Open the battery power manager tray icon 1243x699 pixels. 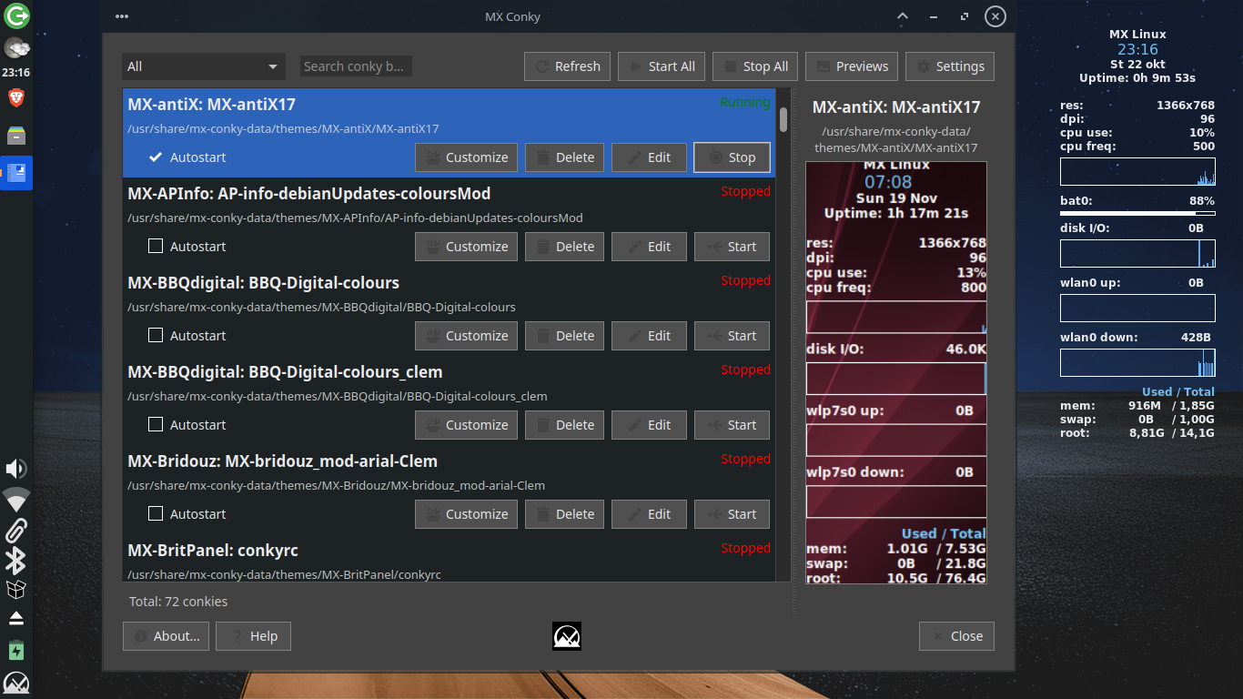(16, 651)
